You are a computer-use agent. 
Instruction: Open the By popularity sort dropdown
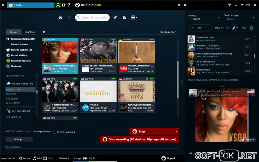tap(168, 32)
